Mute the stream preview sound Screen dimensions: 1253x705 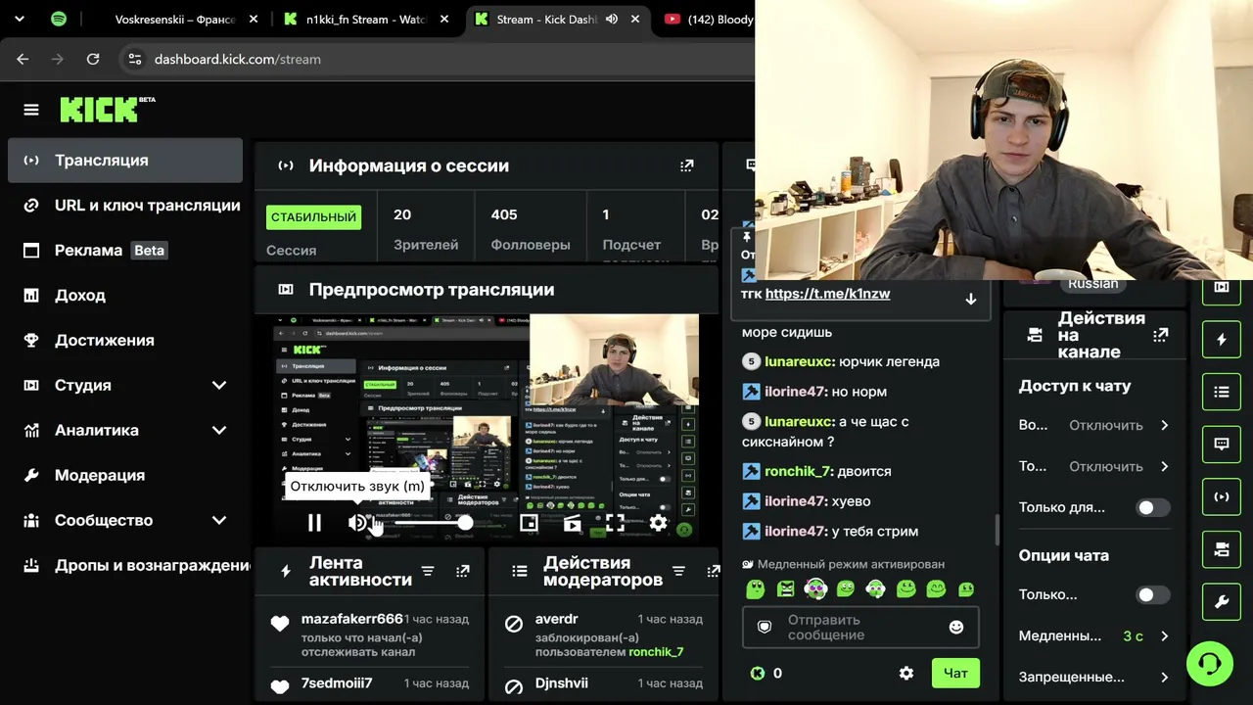click(x=357, y=523)
